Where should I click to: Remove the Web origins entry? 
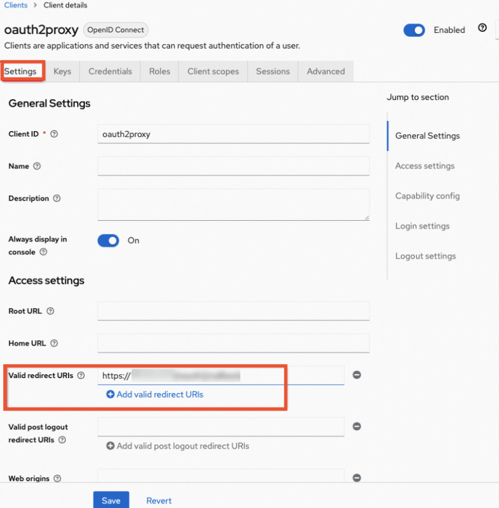pyautogui.click(x=357, y=478)
